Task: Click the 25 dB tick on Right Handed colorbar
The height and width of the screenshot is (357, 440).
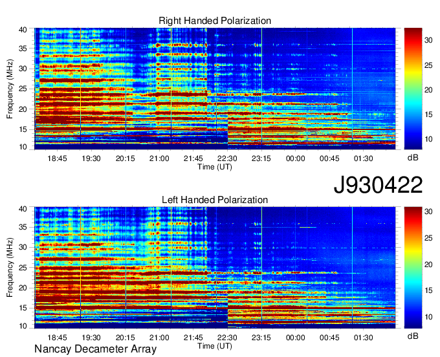Action: pyautogui.click(x=428, y=65)
